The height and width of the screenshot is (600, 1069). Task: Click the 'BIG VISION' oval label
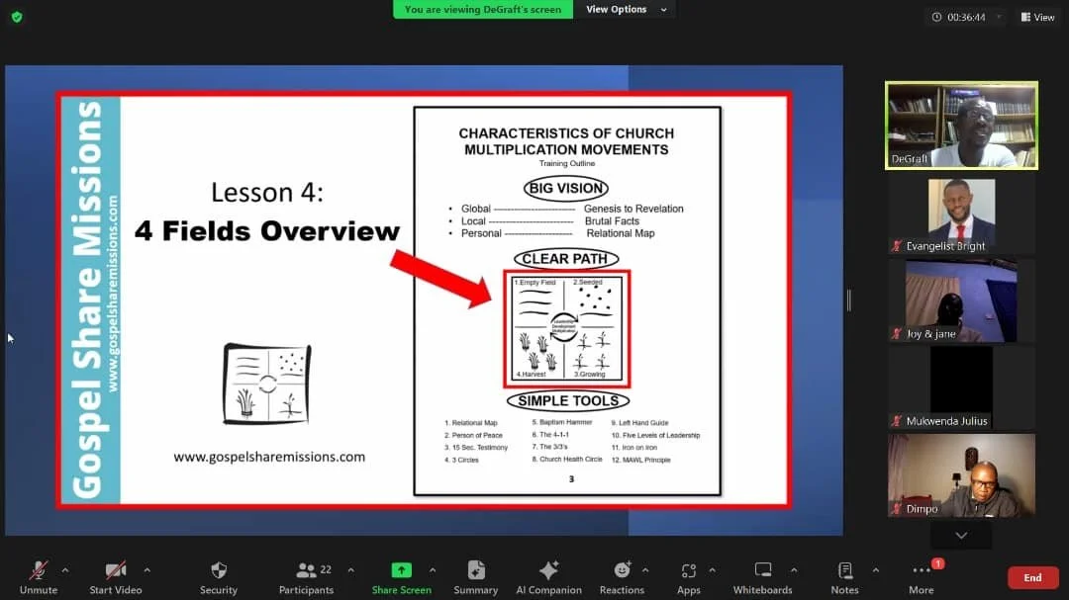(x=566, y=189)
